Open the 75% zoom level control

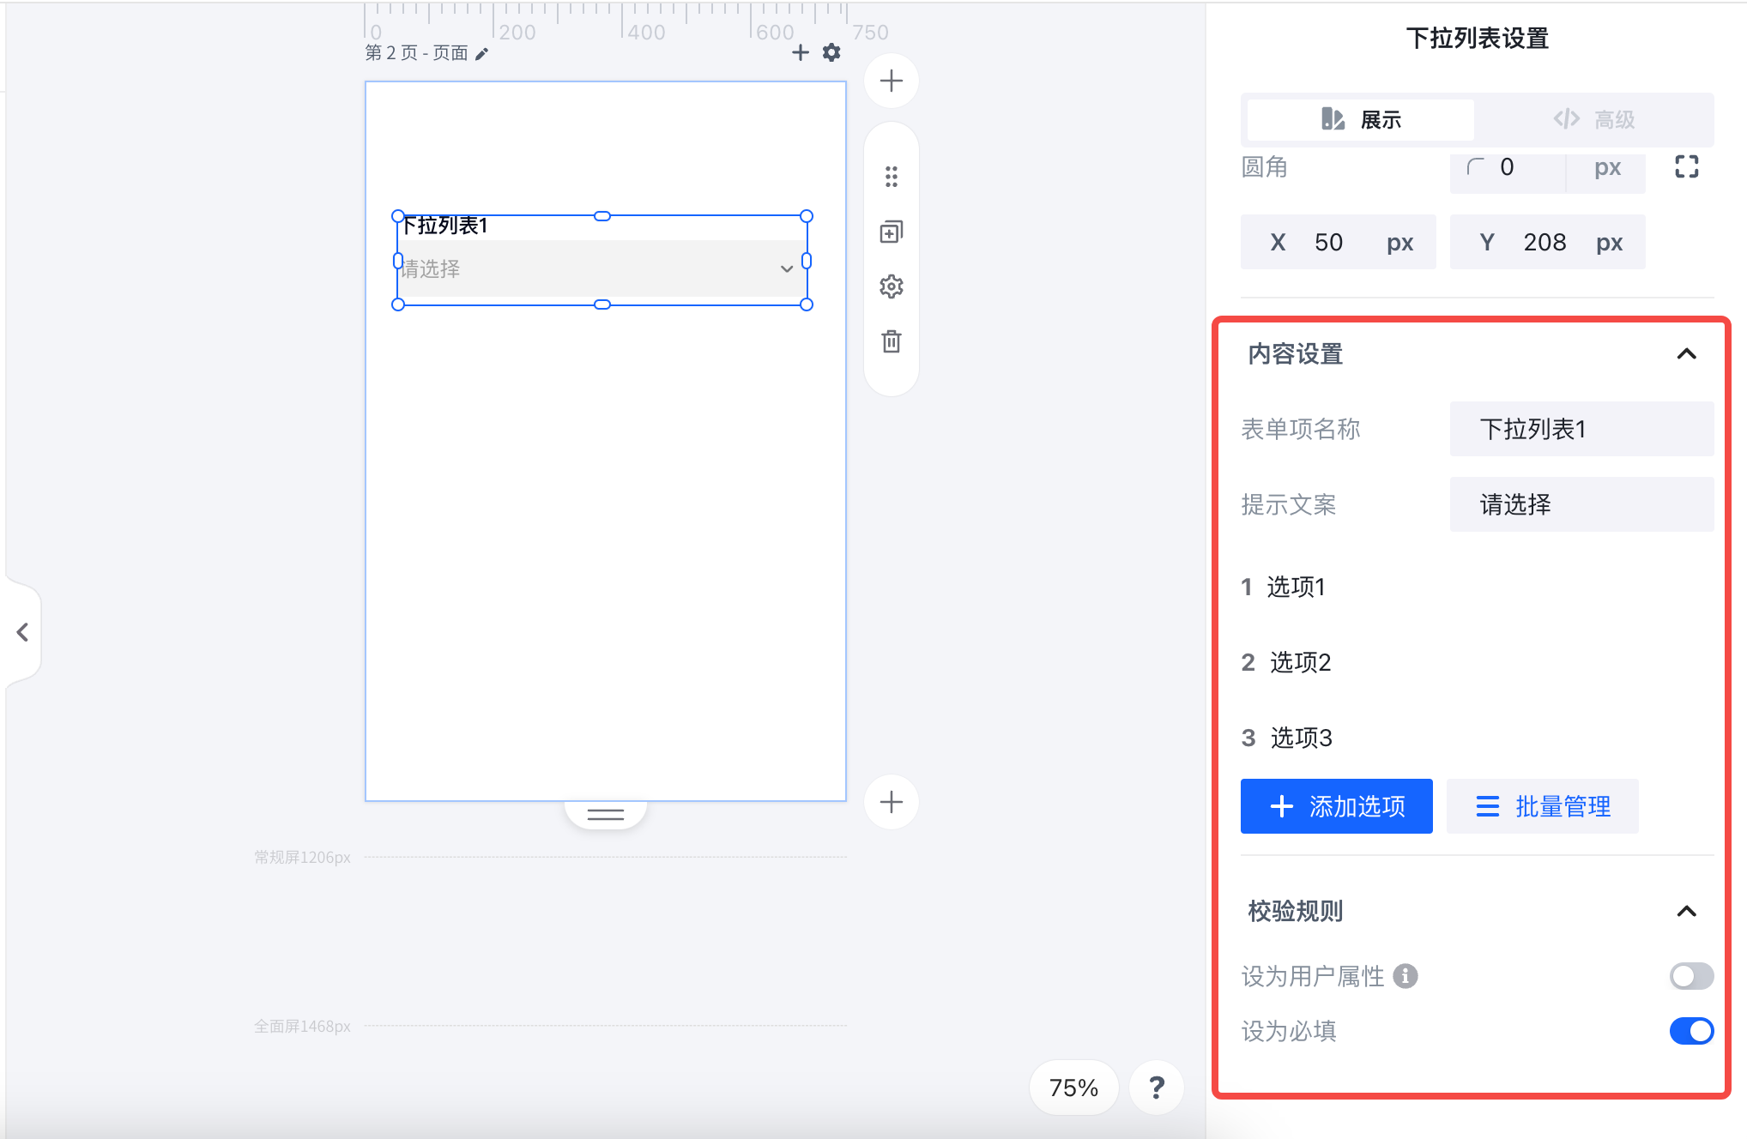(x=1073, y=1088)
